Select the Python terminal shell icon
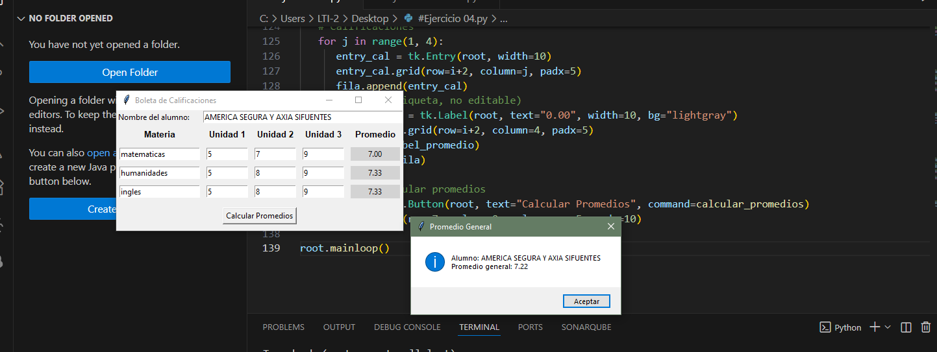This screenshot has height=352, width=937. (825, 327)
